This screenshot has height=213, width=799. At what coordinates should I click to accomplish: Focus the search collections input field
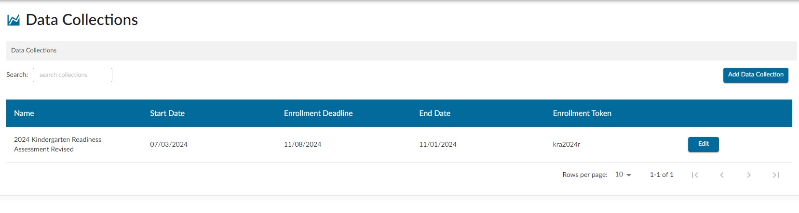point(72,75)
